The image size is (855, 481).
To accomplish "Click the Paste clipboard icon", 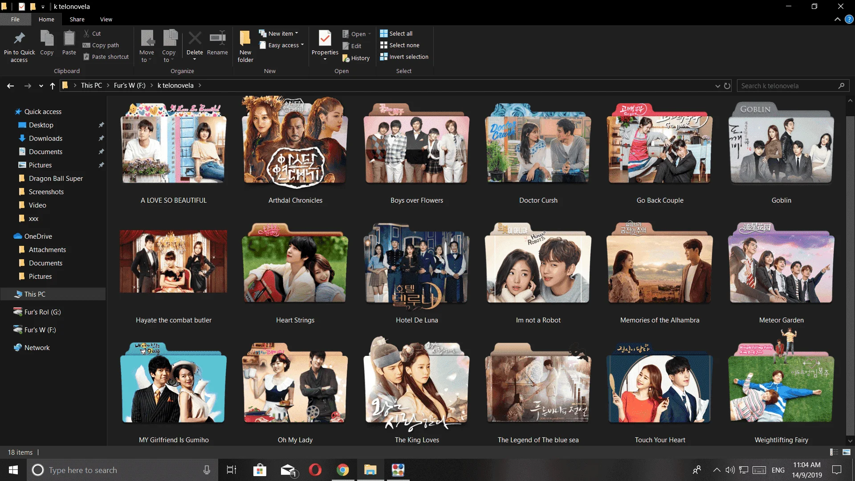I will [69, 38].
